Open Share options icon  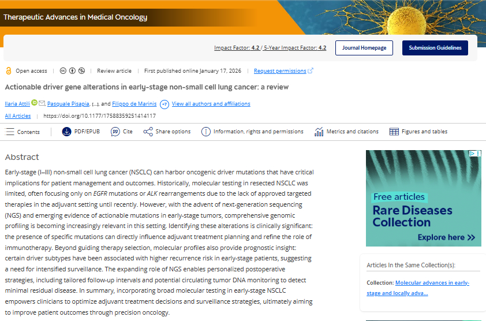(148, 132)
